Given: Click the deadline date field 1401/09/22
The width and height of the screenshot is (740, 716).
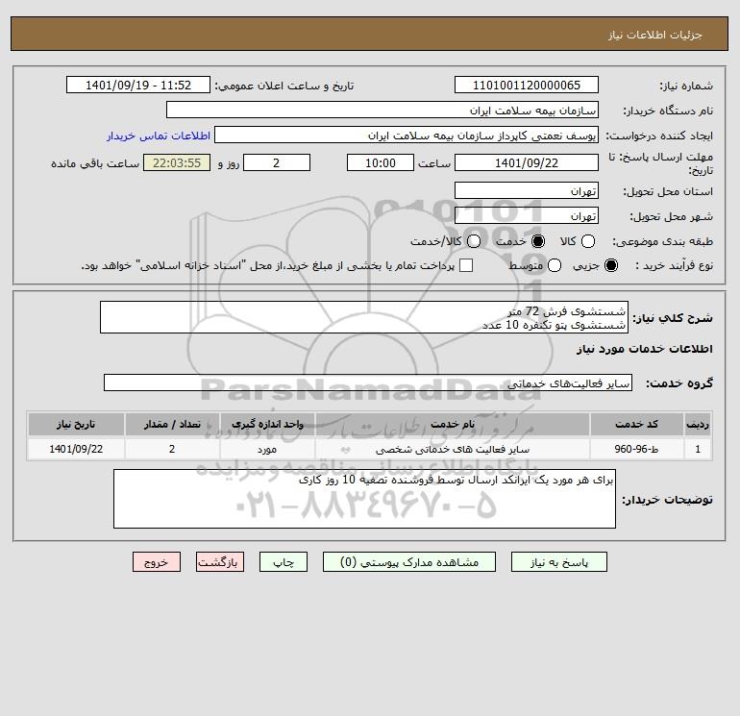Looking at the screenshot, I should [527, 163].
